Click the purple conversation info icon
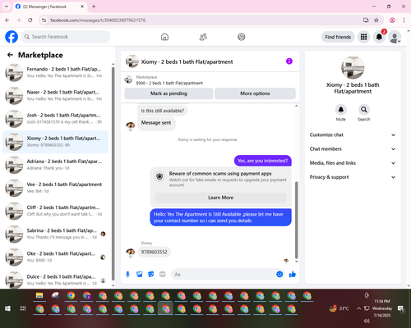Screen dimensions: 411x328 [x=289, y=61]
